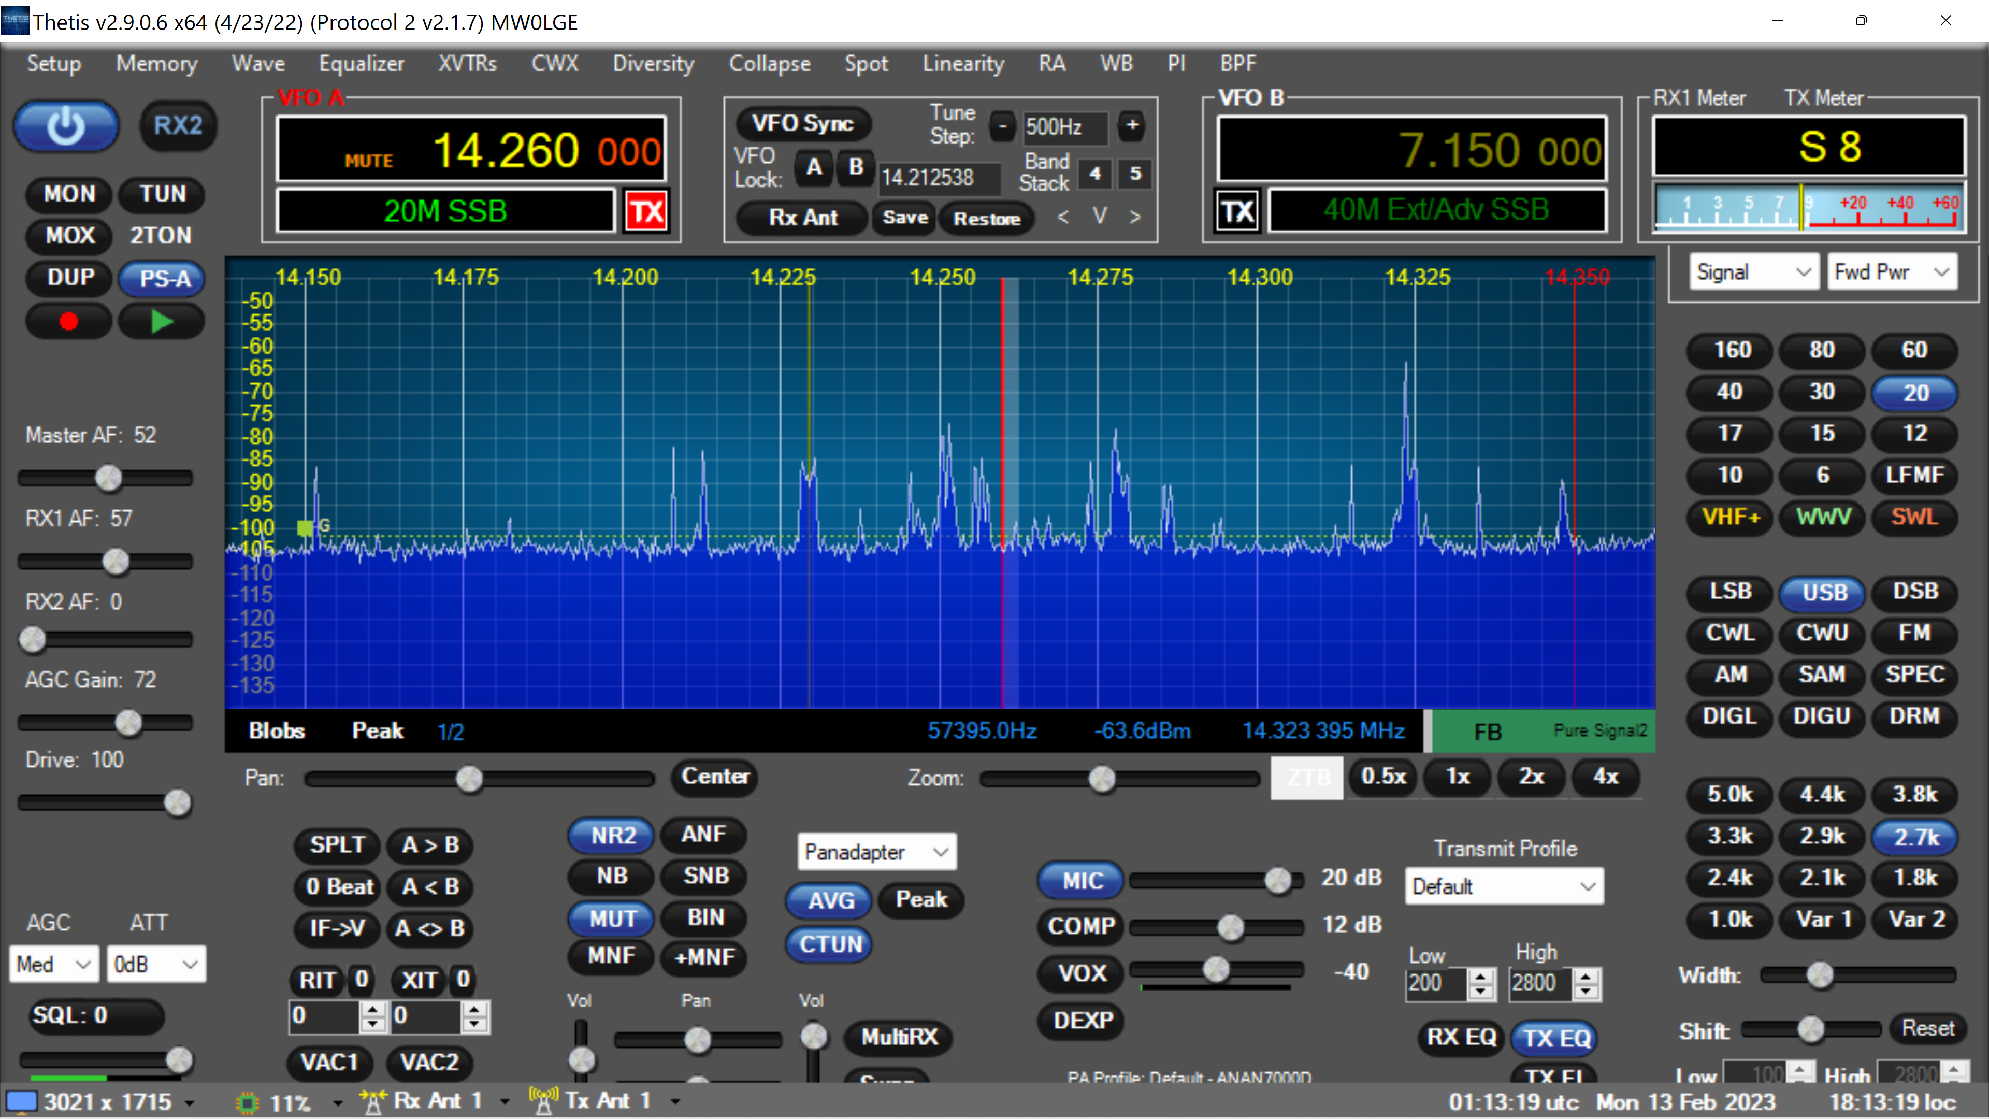Viewport: 1989px width, 1119px height.
Task: Open the Panadapter display mode dropdown
Action: (876, 852)
